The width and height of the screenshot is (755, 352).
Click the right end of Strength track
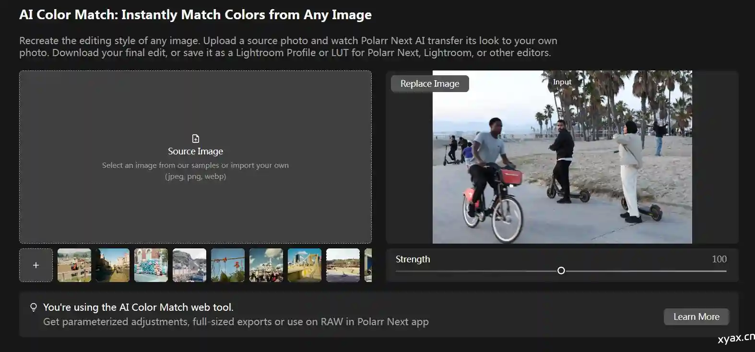[725, 271]
